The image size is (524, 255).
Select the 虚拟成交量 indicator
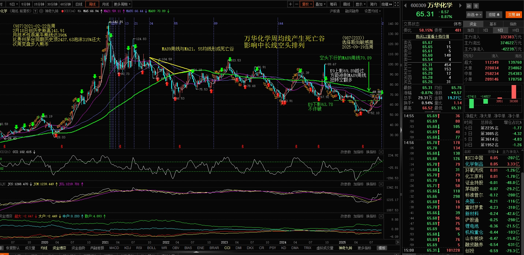pyautogui.click(x=325, y=248)
